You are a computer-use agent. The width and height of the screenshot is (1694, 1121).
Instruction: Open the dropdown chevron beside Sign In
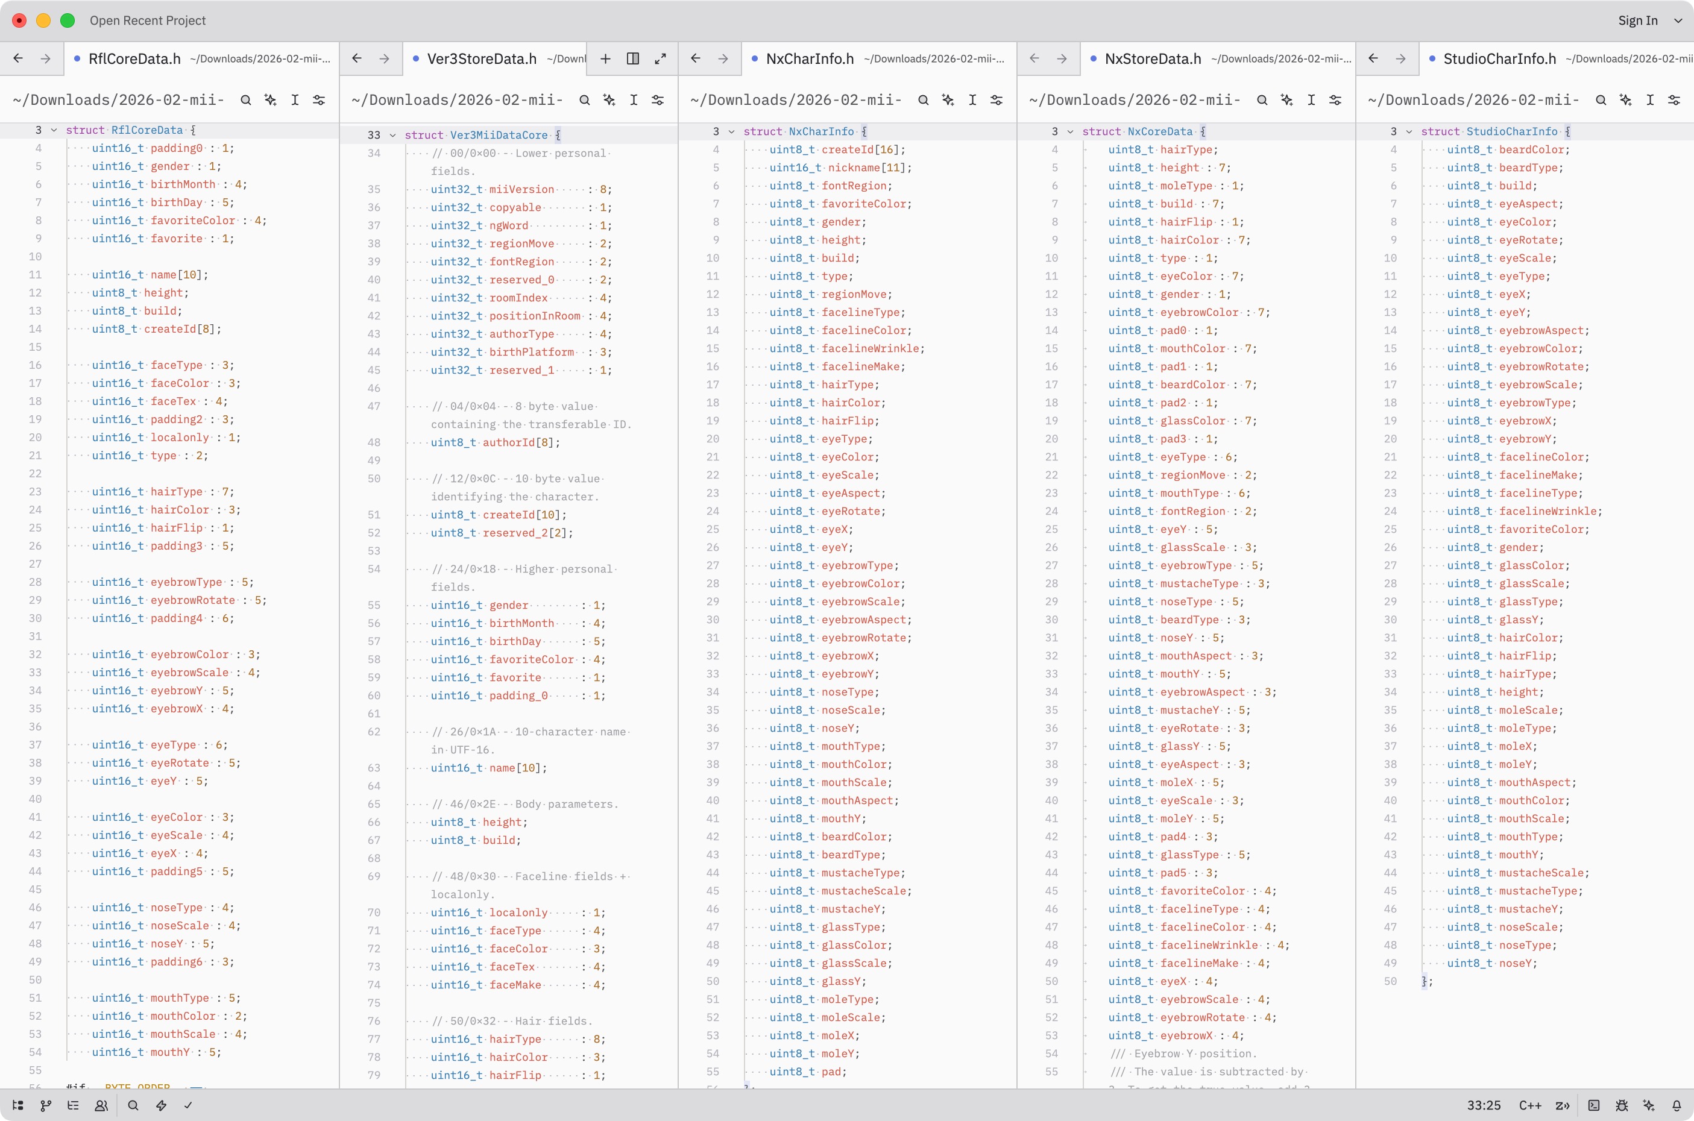[x=1678, y=20]
